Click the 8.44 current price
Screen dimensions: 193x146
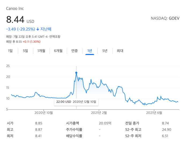15,19
